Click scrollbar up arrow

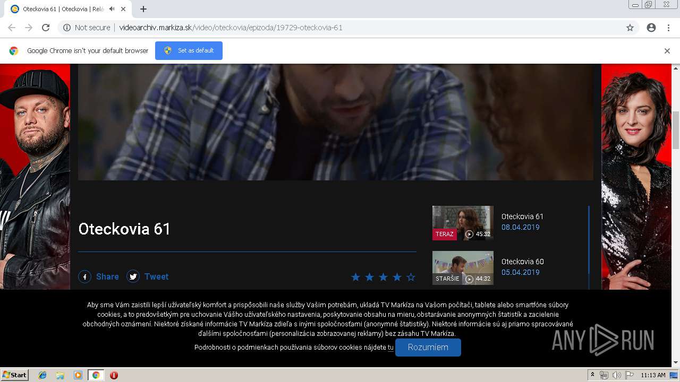[x=676, y=68]
